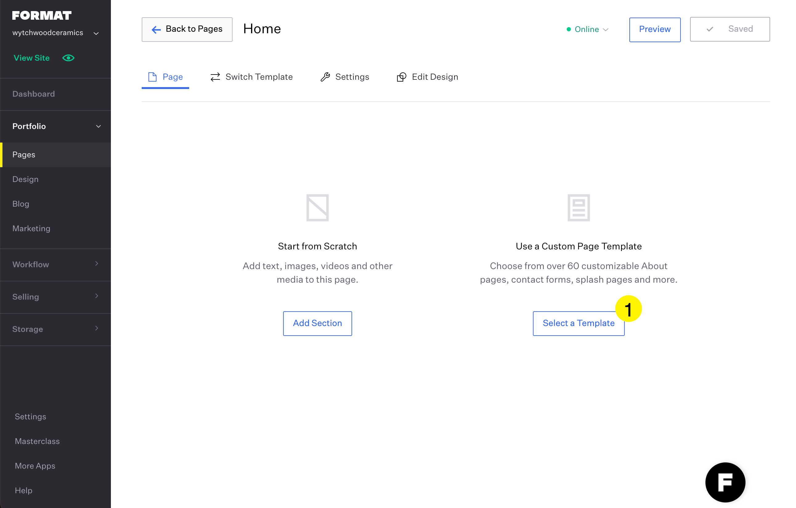796x508 pixels.
Task: Click the FORMAT logo in sidebar
Action: [42, 15]
